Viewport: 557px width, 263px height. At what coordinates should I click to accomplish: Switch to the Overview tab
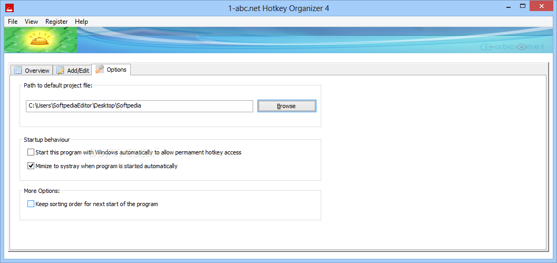(32, 70)
